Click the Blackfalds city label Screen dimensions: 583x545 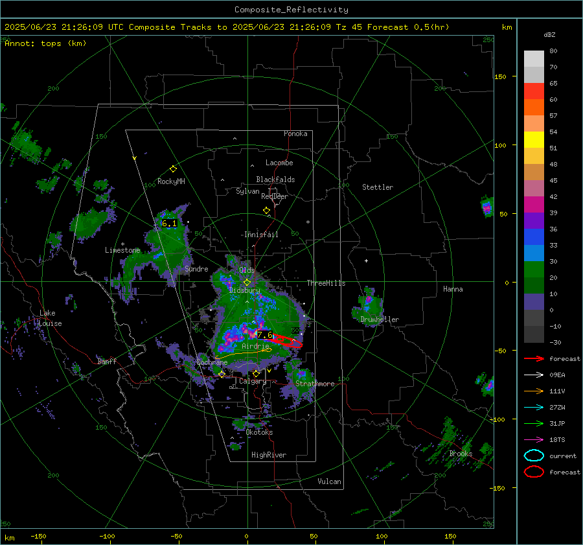point(275,180)
